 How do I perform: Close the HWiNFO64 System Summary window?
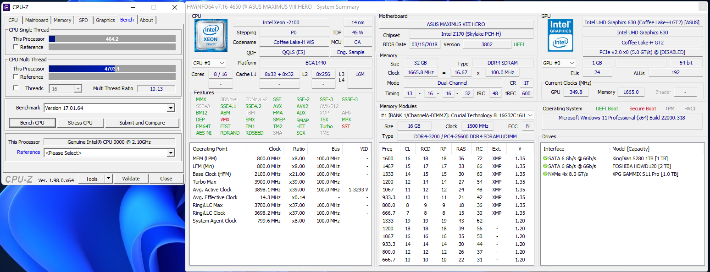(702, 7)
